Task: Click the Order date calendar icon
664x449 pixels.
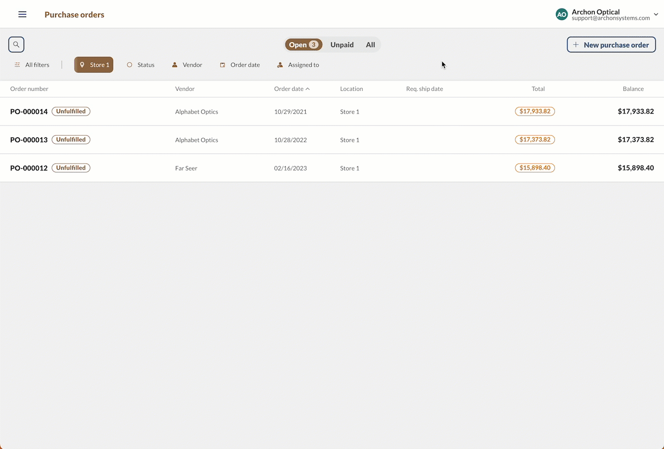Action: (x=222, y=65)
